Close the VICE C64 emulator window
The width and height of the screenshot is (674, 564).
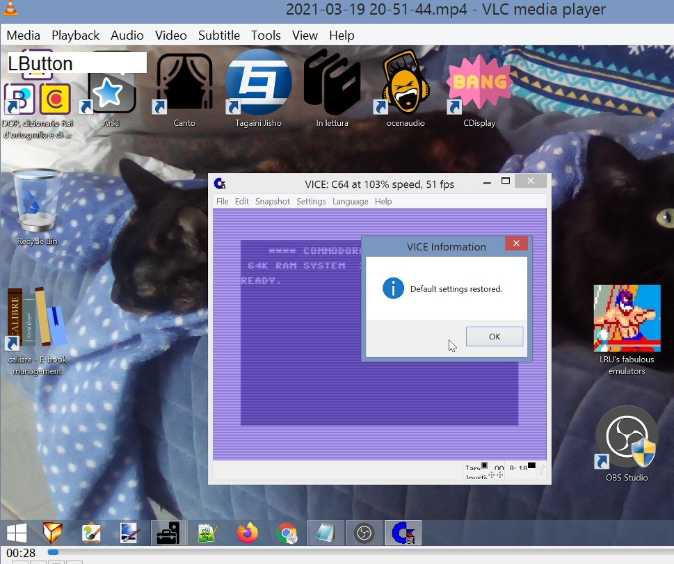pyautogui.click(x=531, y=181)
